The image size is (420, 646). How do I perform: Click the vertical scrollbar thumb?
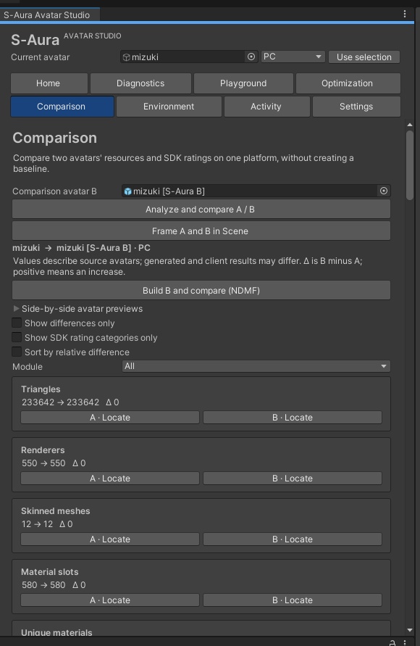pos(409,165)
